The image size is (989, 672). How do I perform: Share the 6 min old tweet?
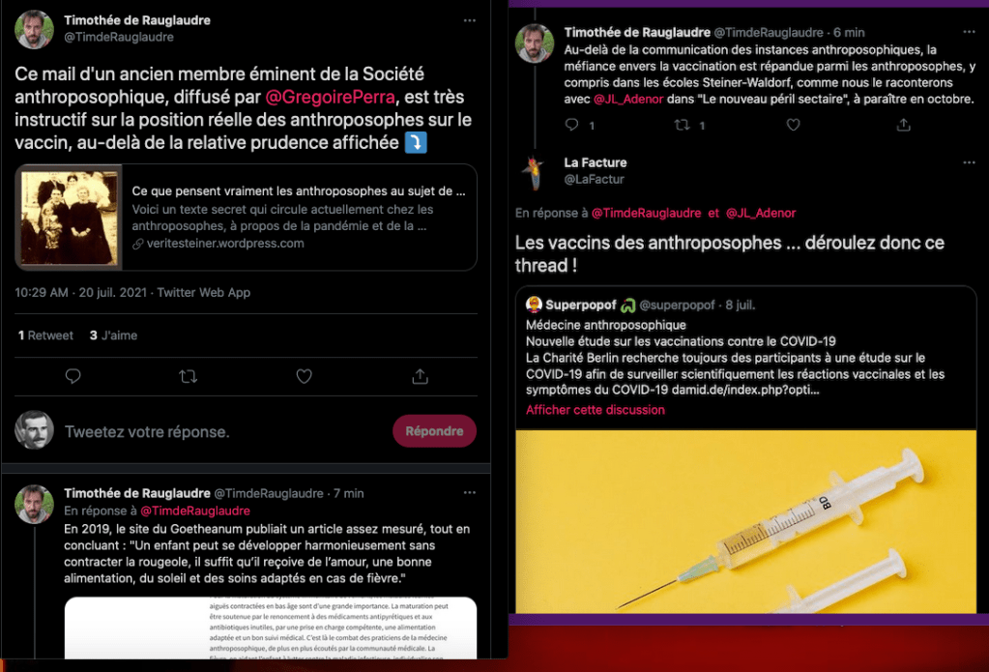click(903, 125)
